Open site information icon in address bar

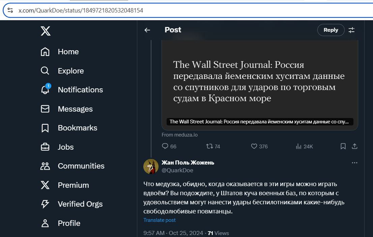click(10, 10)
